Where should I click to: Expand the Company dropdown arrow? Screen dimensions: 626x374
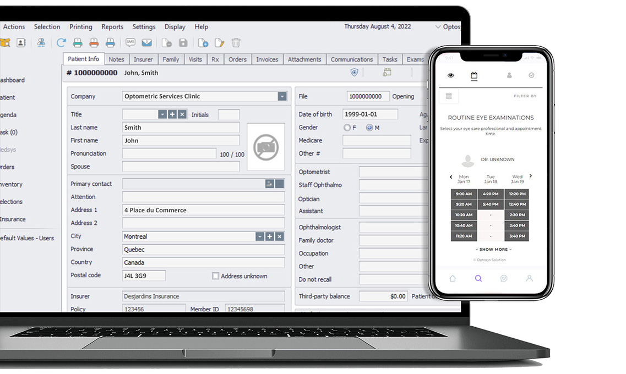click(x=282, y=96)
